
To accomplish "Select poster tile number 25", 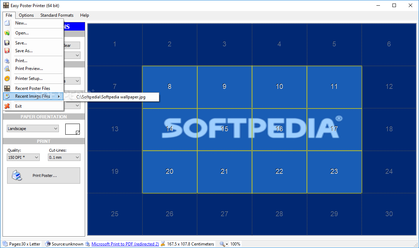I will point(115,214).
